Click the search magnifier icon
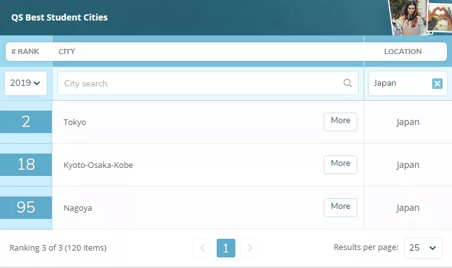This screenshot has width=452, height=268. 347,83
